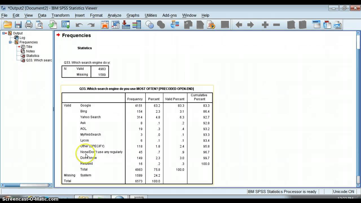
Task: Click the Insert Text icon
Action: pos(338,25)
